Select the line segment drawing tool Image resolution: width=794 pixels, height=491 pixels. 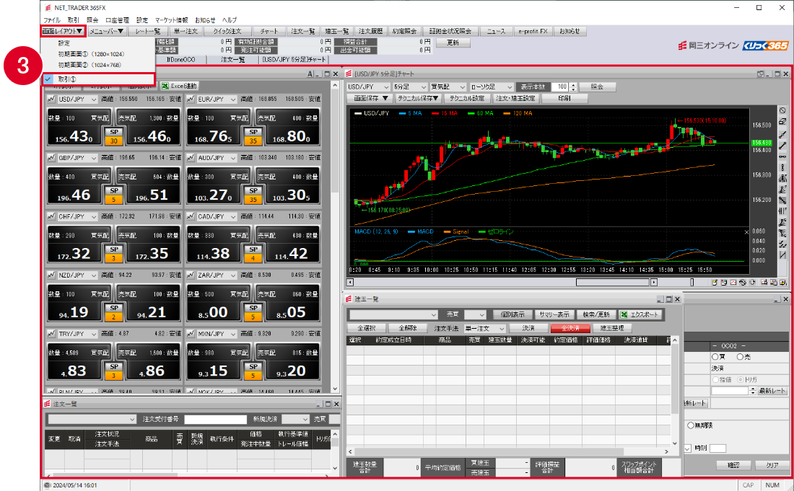pyautogui.click(x=782, y=146)
